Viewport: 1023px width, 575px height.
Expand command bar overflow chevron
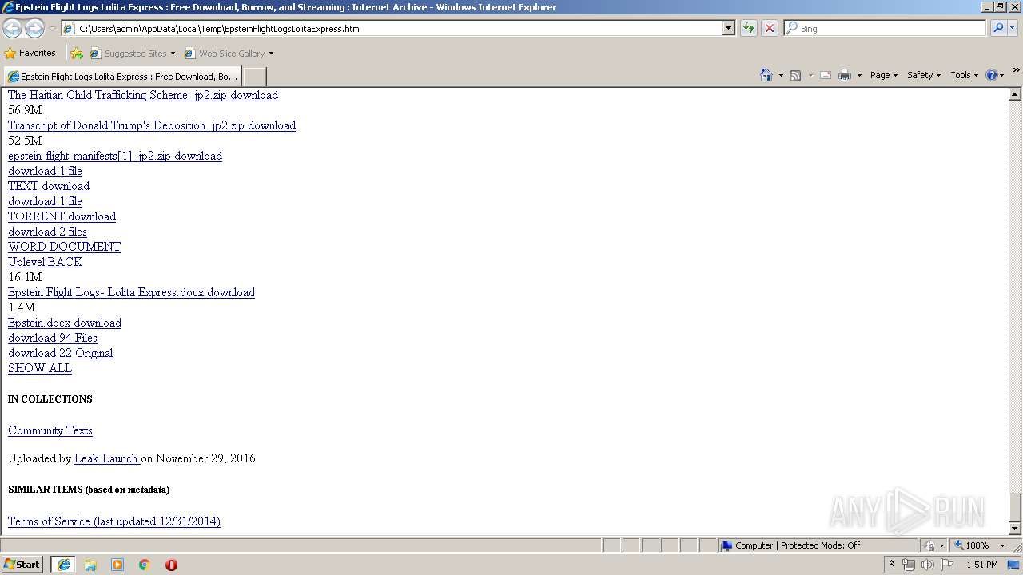coord(1016,71)
